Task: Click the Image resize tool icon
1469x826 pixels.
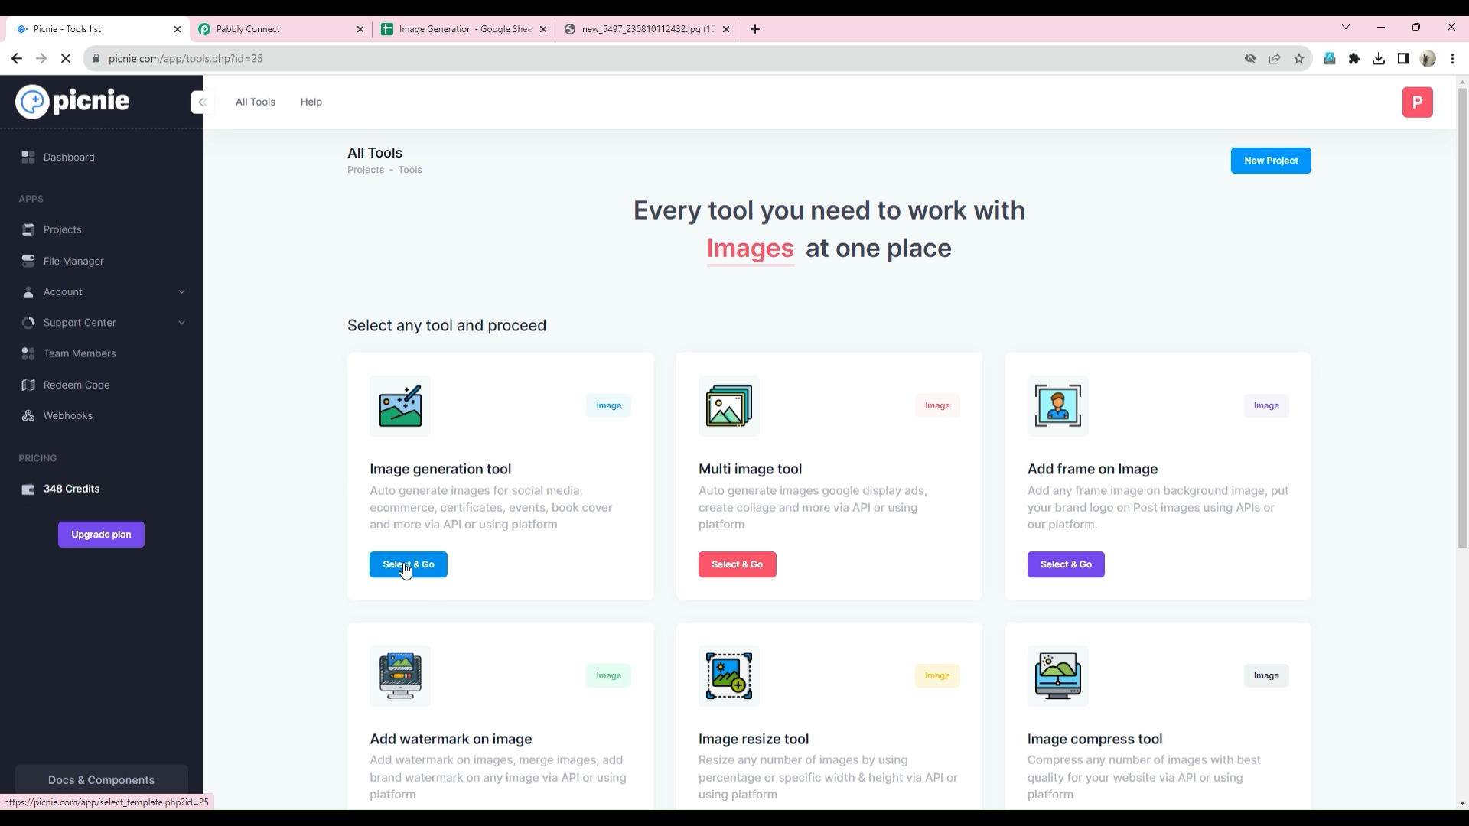Action: (728, 676)
